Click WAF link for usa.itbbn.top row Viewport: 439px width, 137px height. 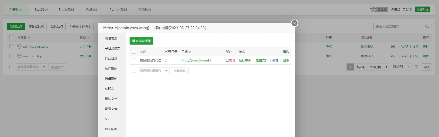(405, 56)
